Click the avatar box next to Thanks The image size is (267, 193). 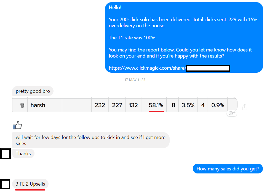tap(6, 154)
